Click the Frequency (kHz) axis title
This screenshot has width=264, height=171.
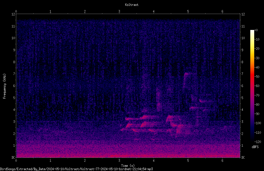[4, 86]
